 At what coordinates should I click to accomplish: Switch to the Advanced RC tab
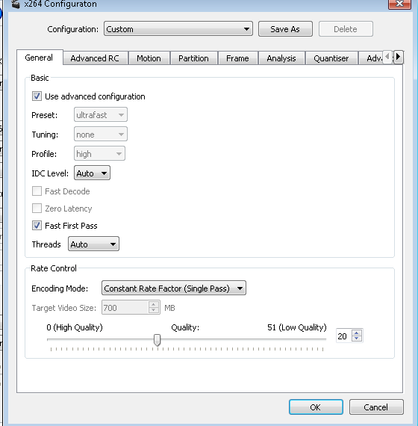(95, 58)
